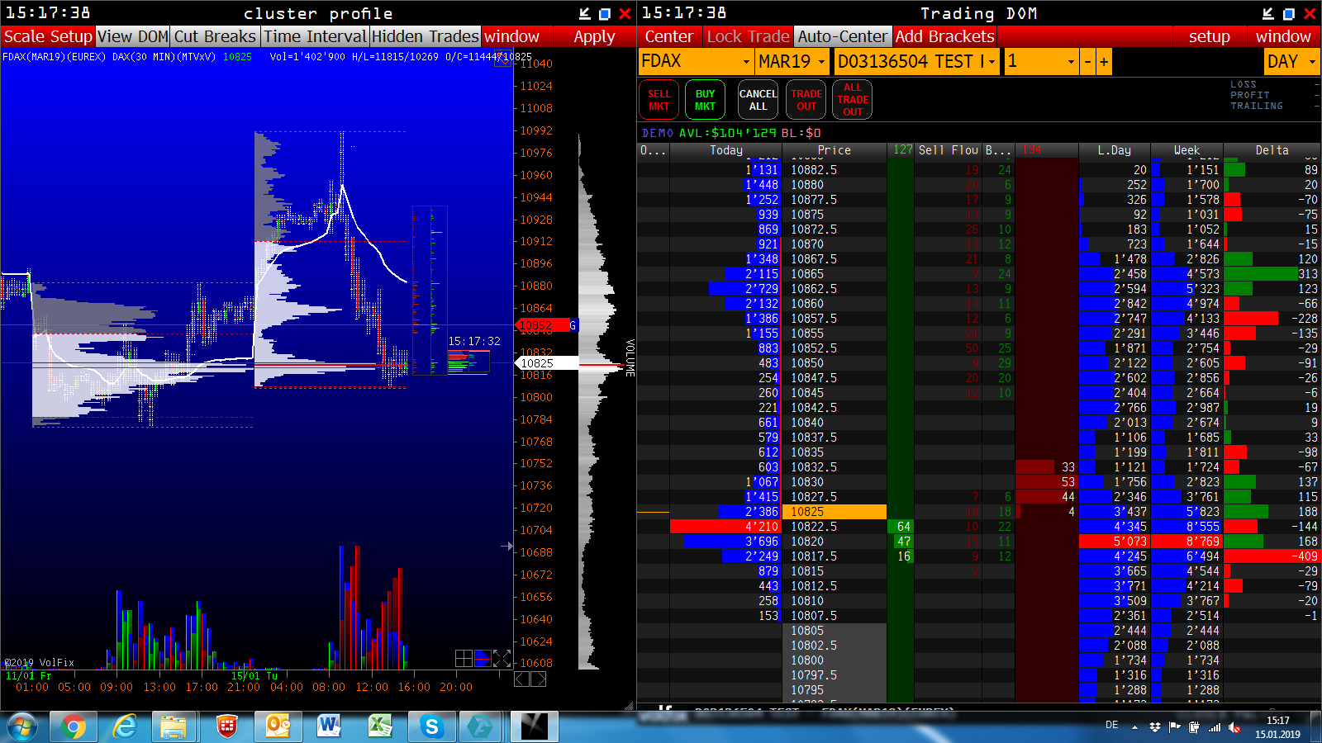The image size is (1322, 743).
Task: Select the 10825 price row in DOM
Action: [835, 512]
